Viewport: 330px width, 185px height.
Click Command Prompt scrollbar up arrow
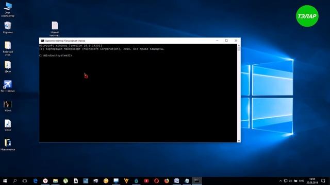coord(239,46)
